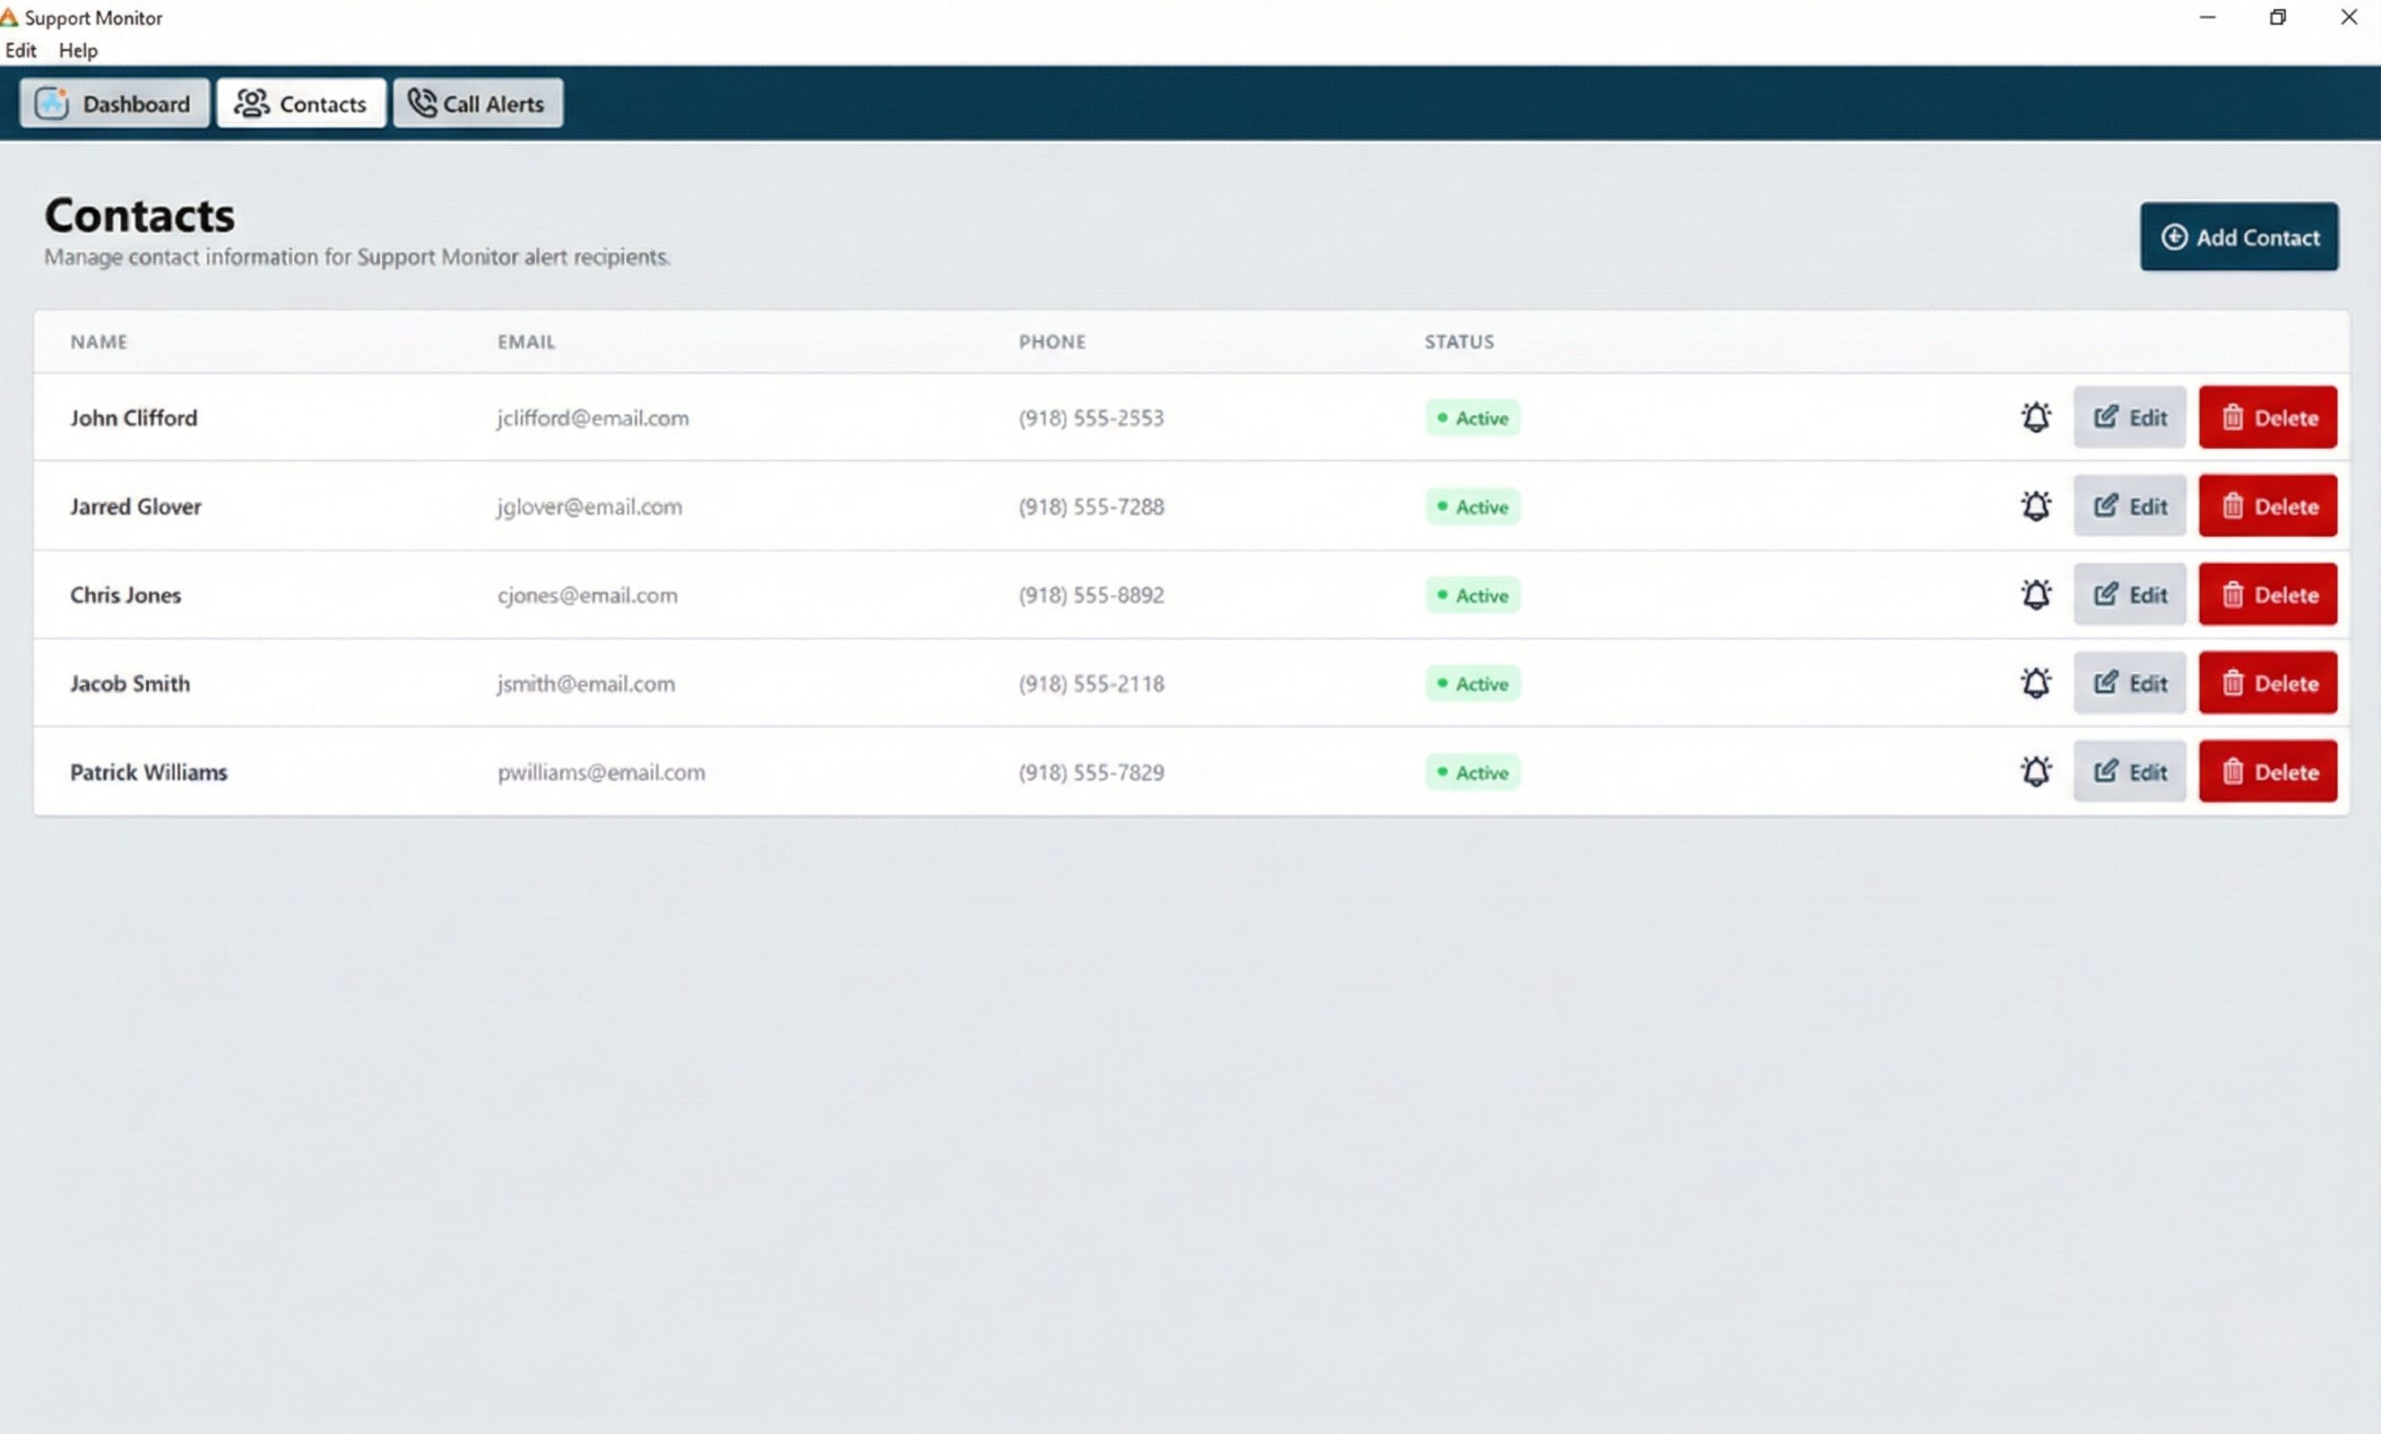Click the bell alert icon for John Clifford
The width and height of the screenshot is (2381, 1434).
[x=2035, y=418]
